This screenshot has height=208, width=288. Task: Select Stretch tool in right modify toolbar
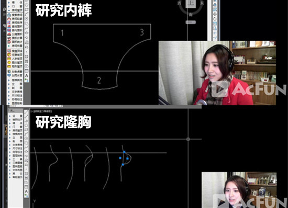point(215,28)
